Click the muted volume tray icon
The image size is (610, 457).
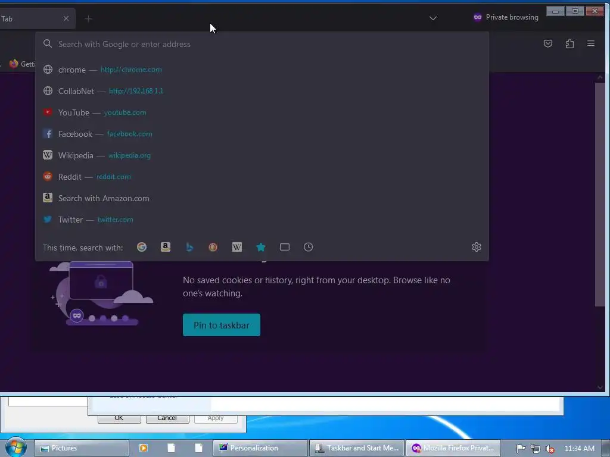550,449
